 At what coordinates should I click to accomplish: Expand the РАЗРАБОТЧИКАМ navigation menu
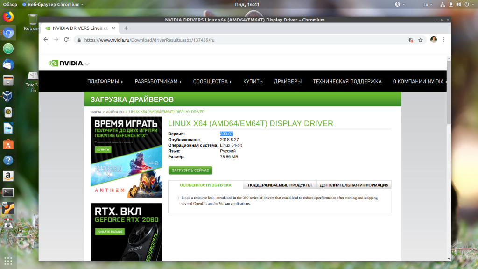158,81
